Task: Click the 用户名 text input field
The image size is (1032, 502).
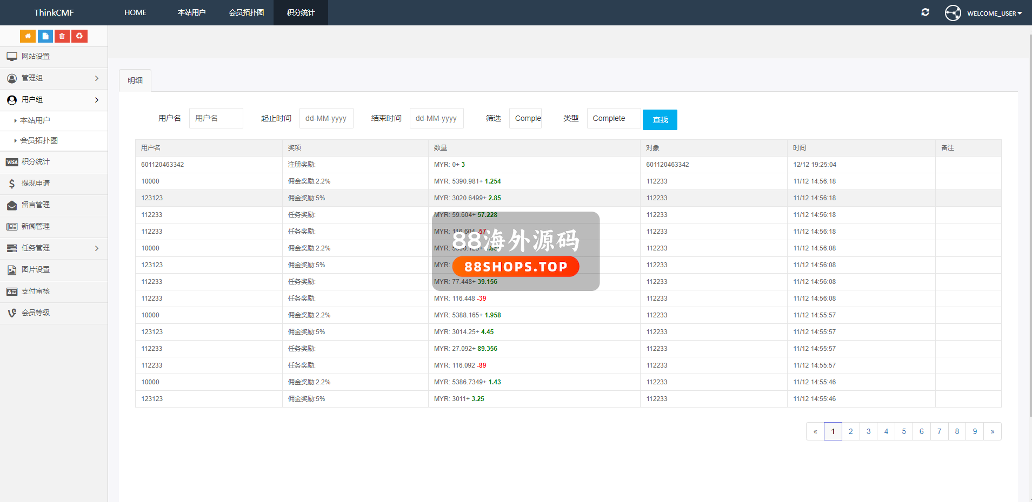Action: (x=216, y=118)
